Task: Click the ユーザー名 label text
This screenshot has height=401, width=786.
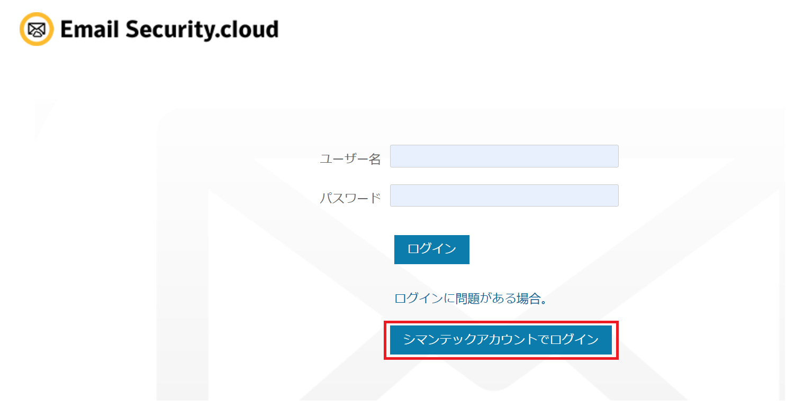Action: pyautogui.click(x=350, y=158)
